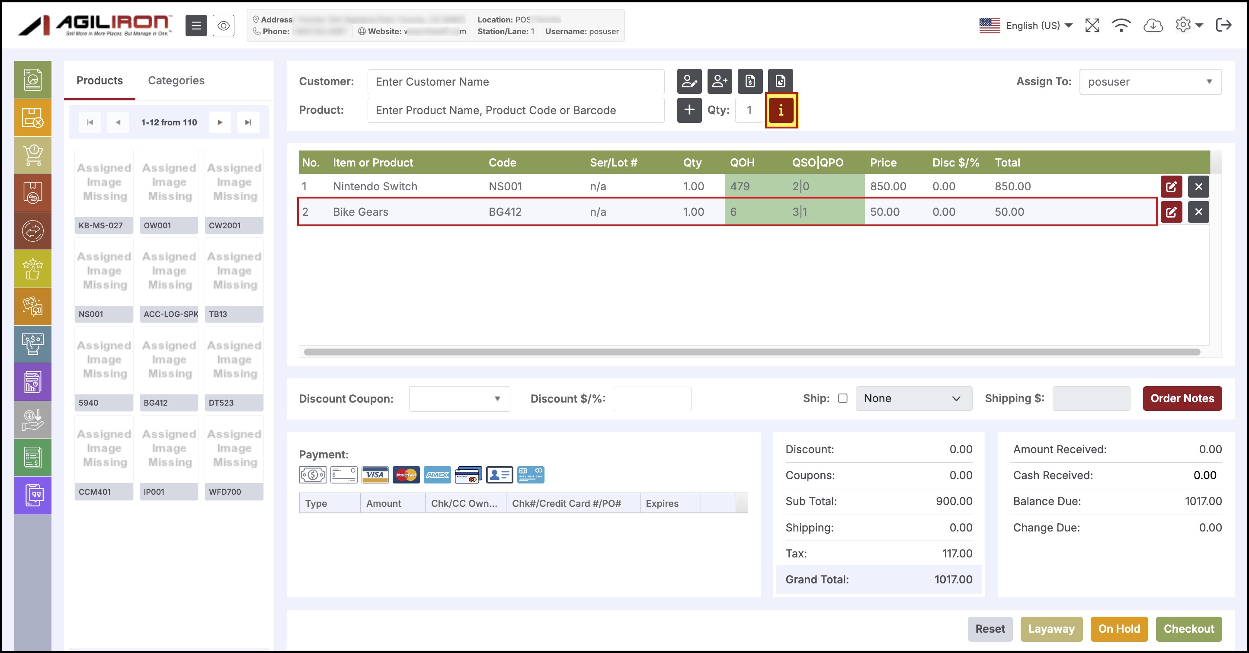Select customer account payment icon
This screenshot has width=1249, height=653.
[x=500, y=474]
